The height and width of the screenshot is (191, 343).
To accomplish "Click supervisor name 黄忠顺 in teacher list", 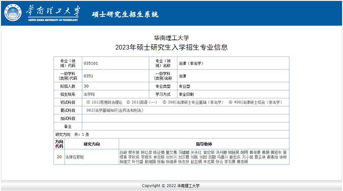I will click(243, 162).
